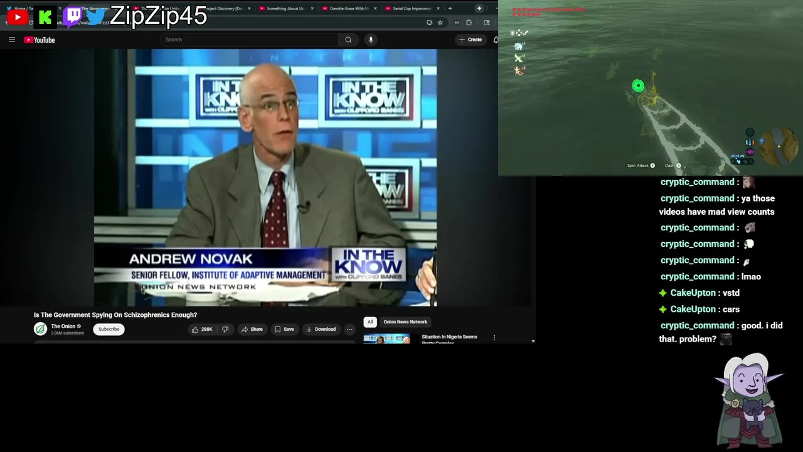
Task: Open the browser extensions puzzle icon
Action: click(x=469, y=23)
